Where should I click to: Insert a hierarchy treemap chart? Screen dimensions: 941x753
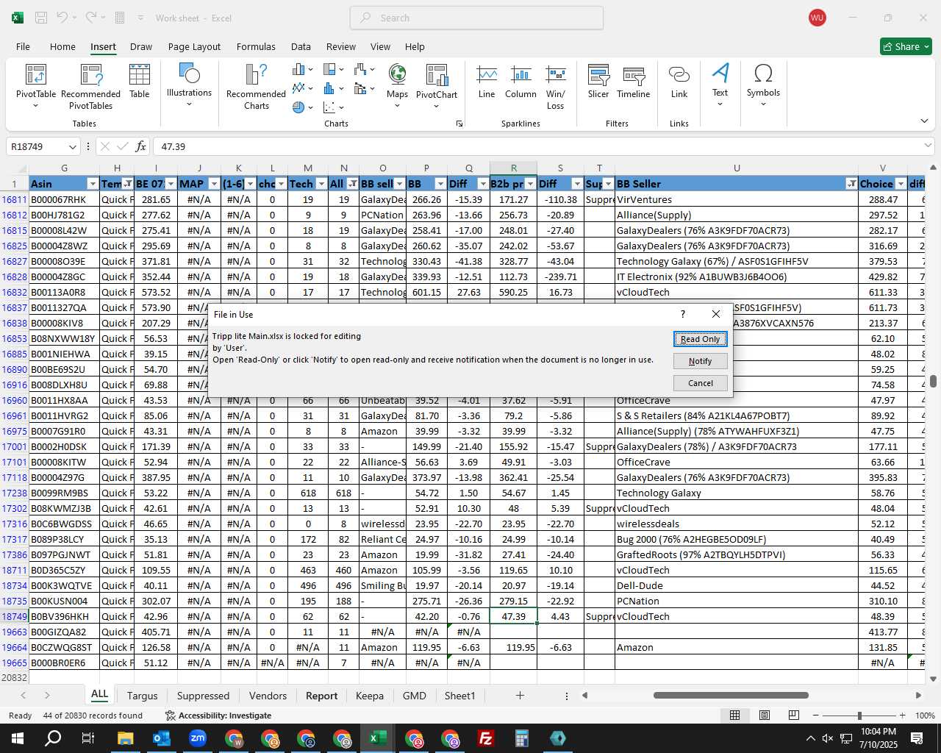point(333,70)
